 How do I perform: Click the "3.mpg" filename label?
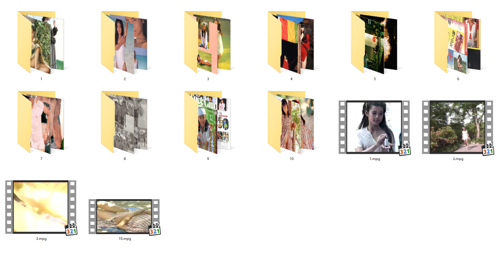(x=41, y=238)
